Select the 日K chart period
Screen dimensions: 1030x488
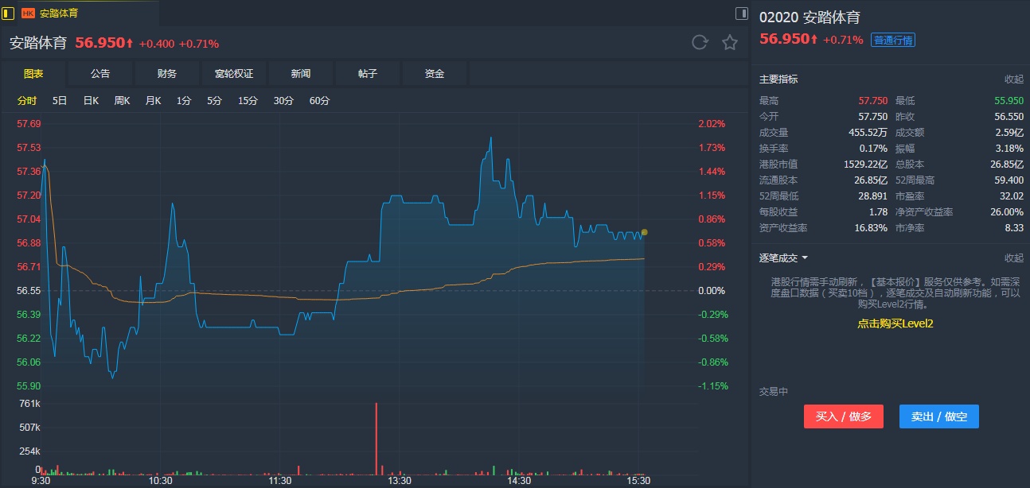click(x=91, y=101)
